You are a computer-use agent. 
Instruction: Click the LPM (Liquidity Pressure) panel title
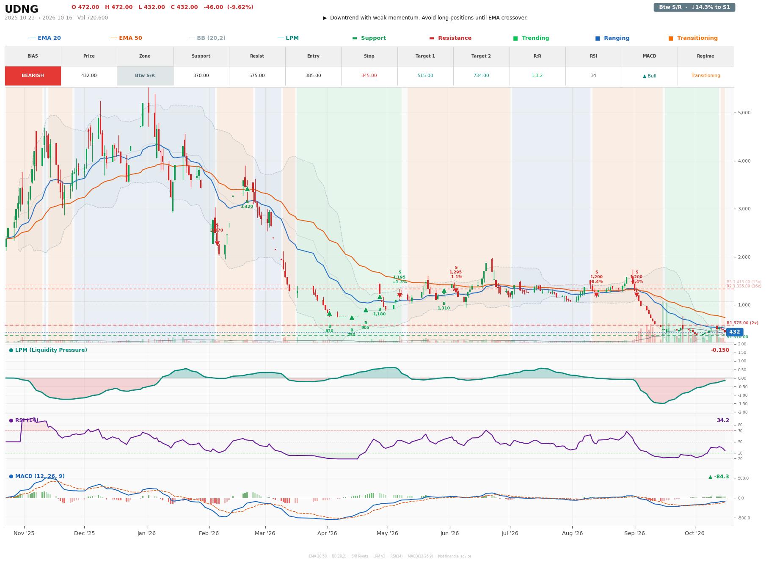48,350
